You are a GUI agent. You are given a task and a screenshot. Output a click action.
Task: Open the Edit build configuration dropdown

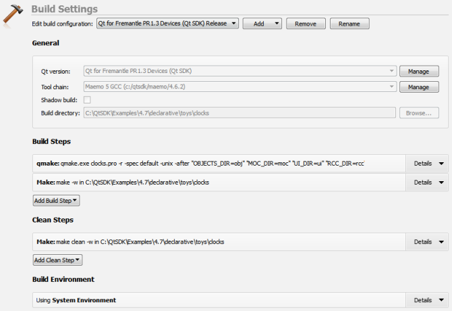point(168,23)
